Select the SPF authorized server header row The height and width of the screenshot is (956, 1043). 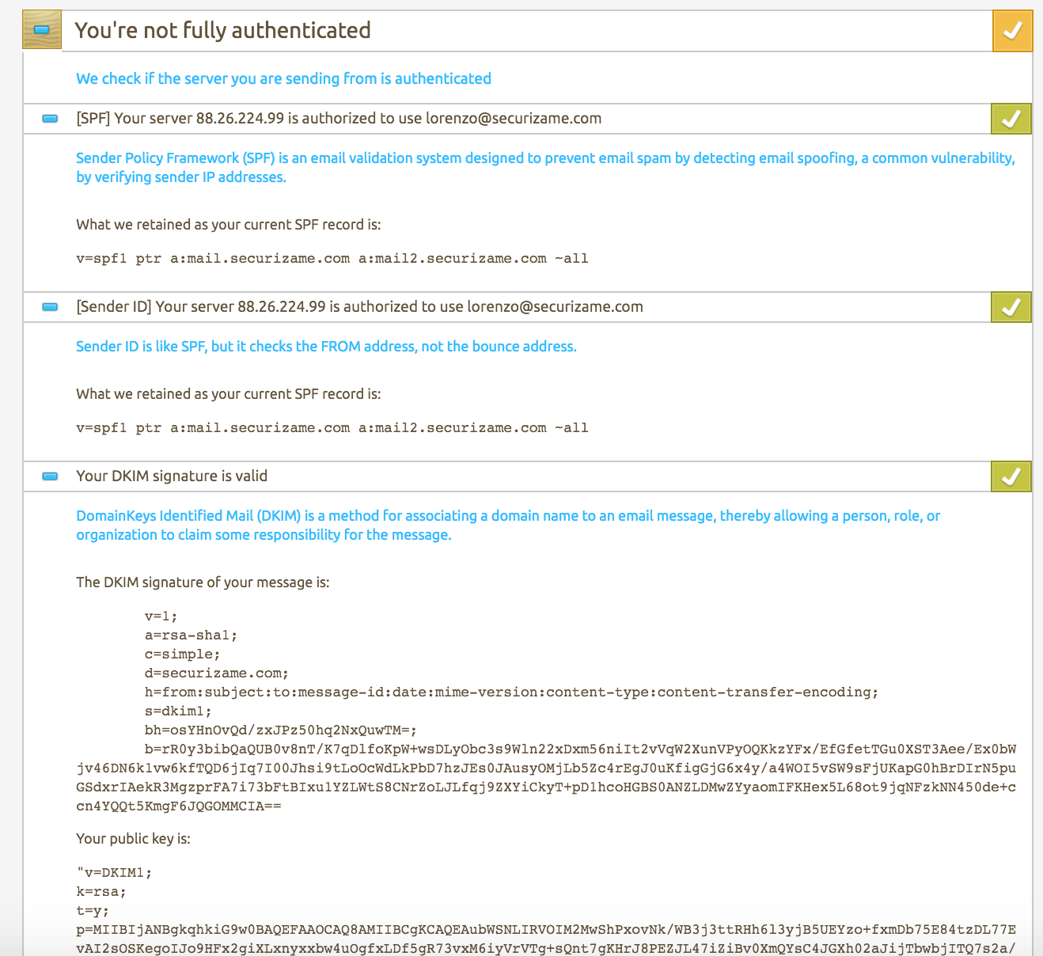point(339,119)
